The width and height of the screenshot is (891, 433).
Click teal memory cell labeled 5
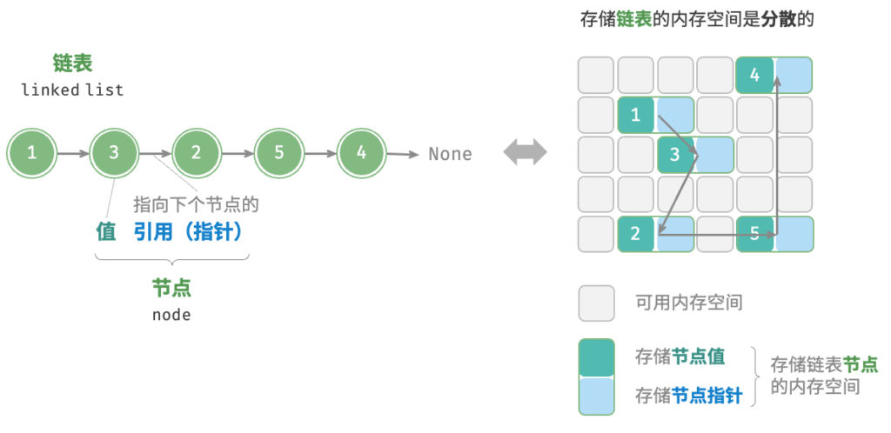pos(754,234)
